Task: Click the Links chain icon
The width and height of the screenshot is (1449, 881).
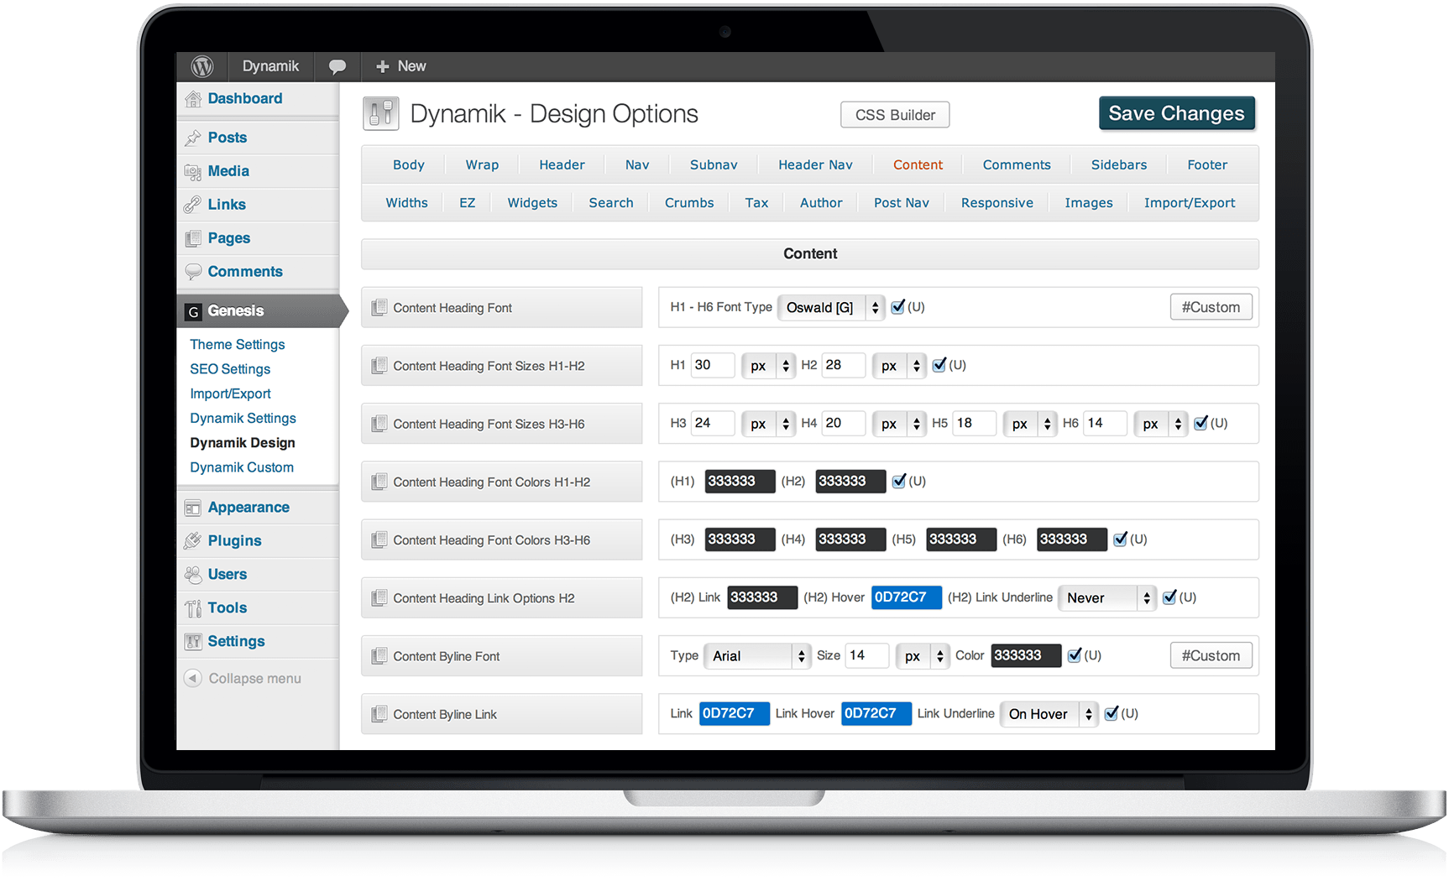Action: [193, 205]
